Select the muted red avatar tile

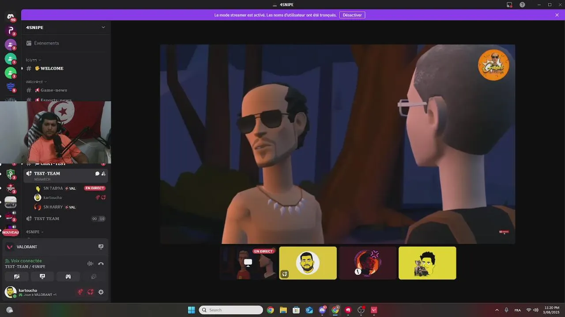coord(368,263)
